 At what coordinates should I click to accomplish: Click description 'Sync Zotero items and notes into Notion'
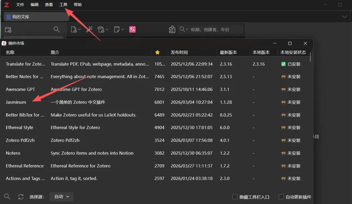(x=92, y=153)
